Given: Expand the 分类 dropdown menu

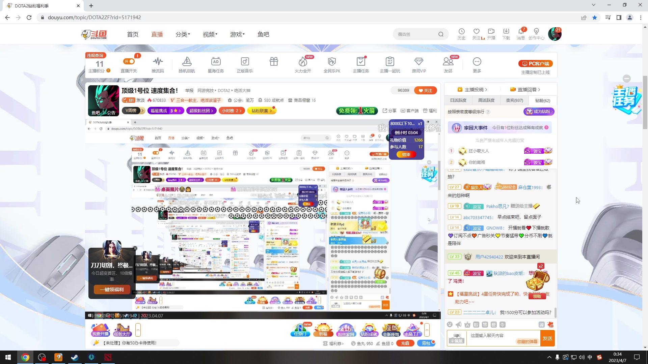Looking at the screenshot, I should [x=183, y=34].
